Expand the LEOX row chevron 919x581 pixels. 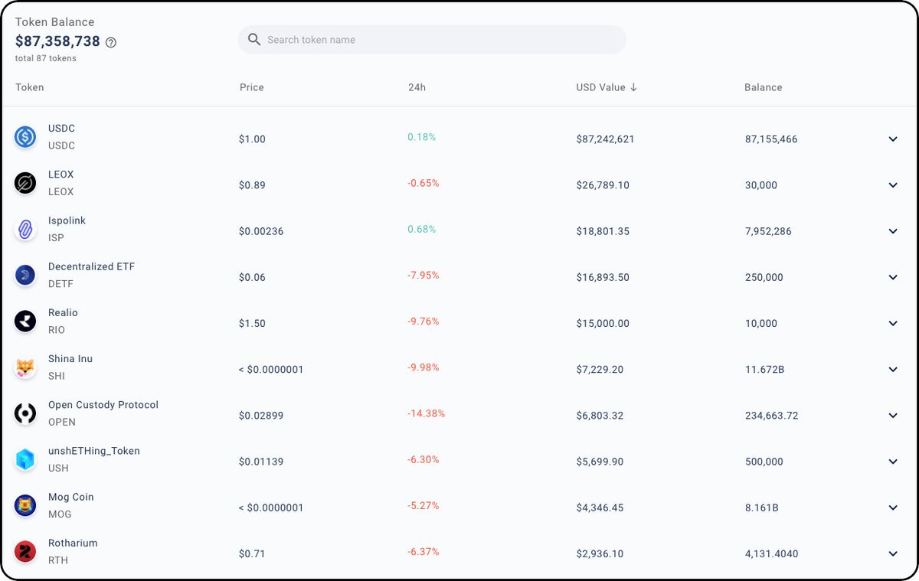893,185
